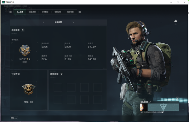Select the first empty achievement badge slot
This screenshot has height=122, width=189.
58,87
